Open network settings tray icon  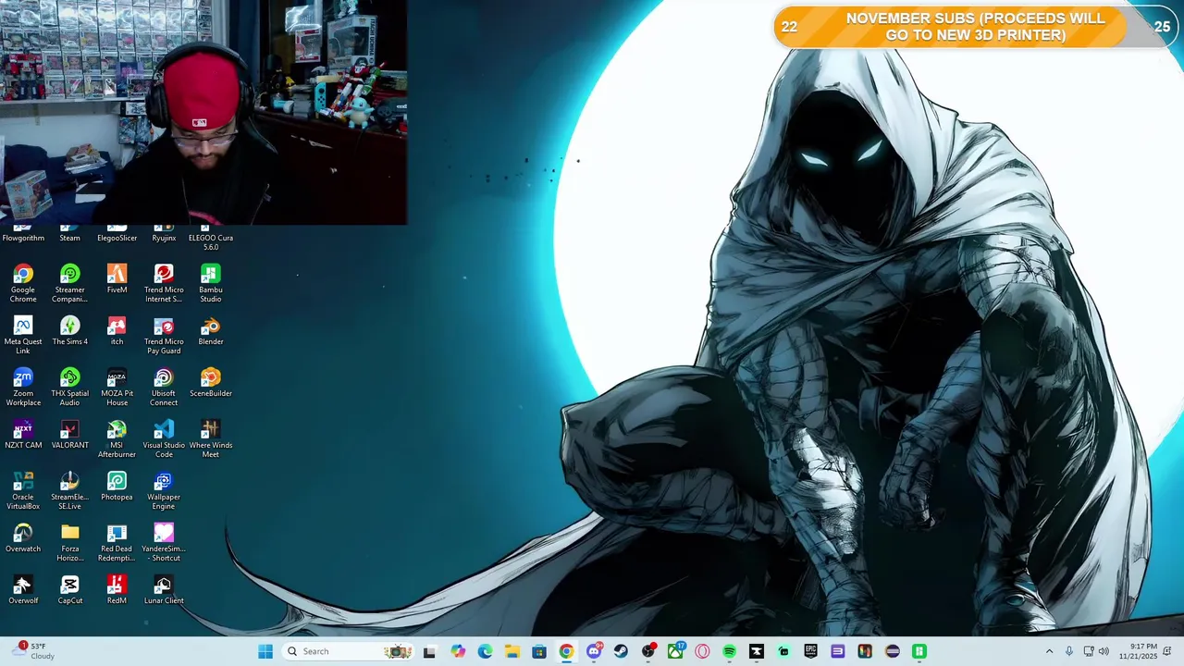[1089, 651]
